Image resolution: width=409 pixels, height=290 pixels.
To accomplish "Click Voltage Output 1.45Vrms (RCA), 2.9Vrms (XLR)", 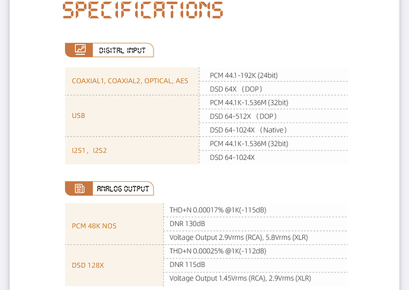I will [x=240, y=278].
